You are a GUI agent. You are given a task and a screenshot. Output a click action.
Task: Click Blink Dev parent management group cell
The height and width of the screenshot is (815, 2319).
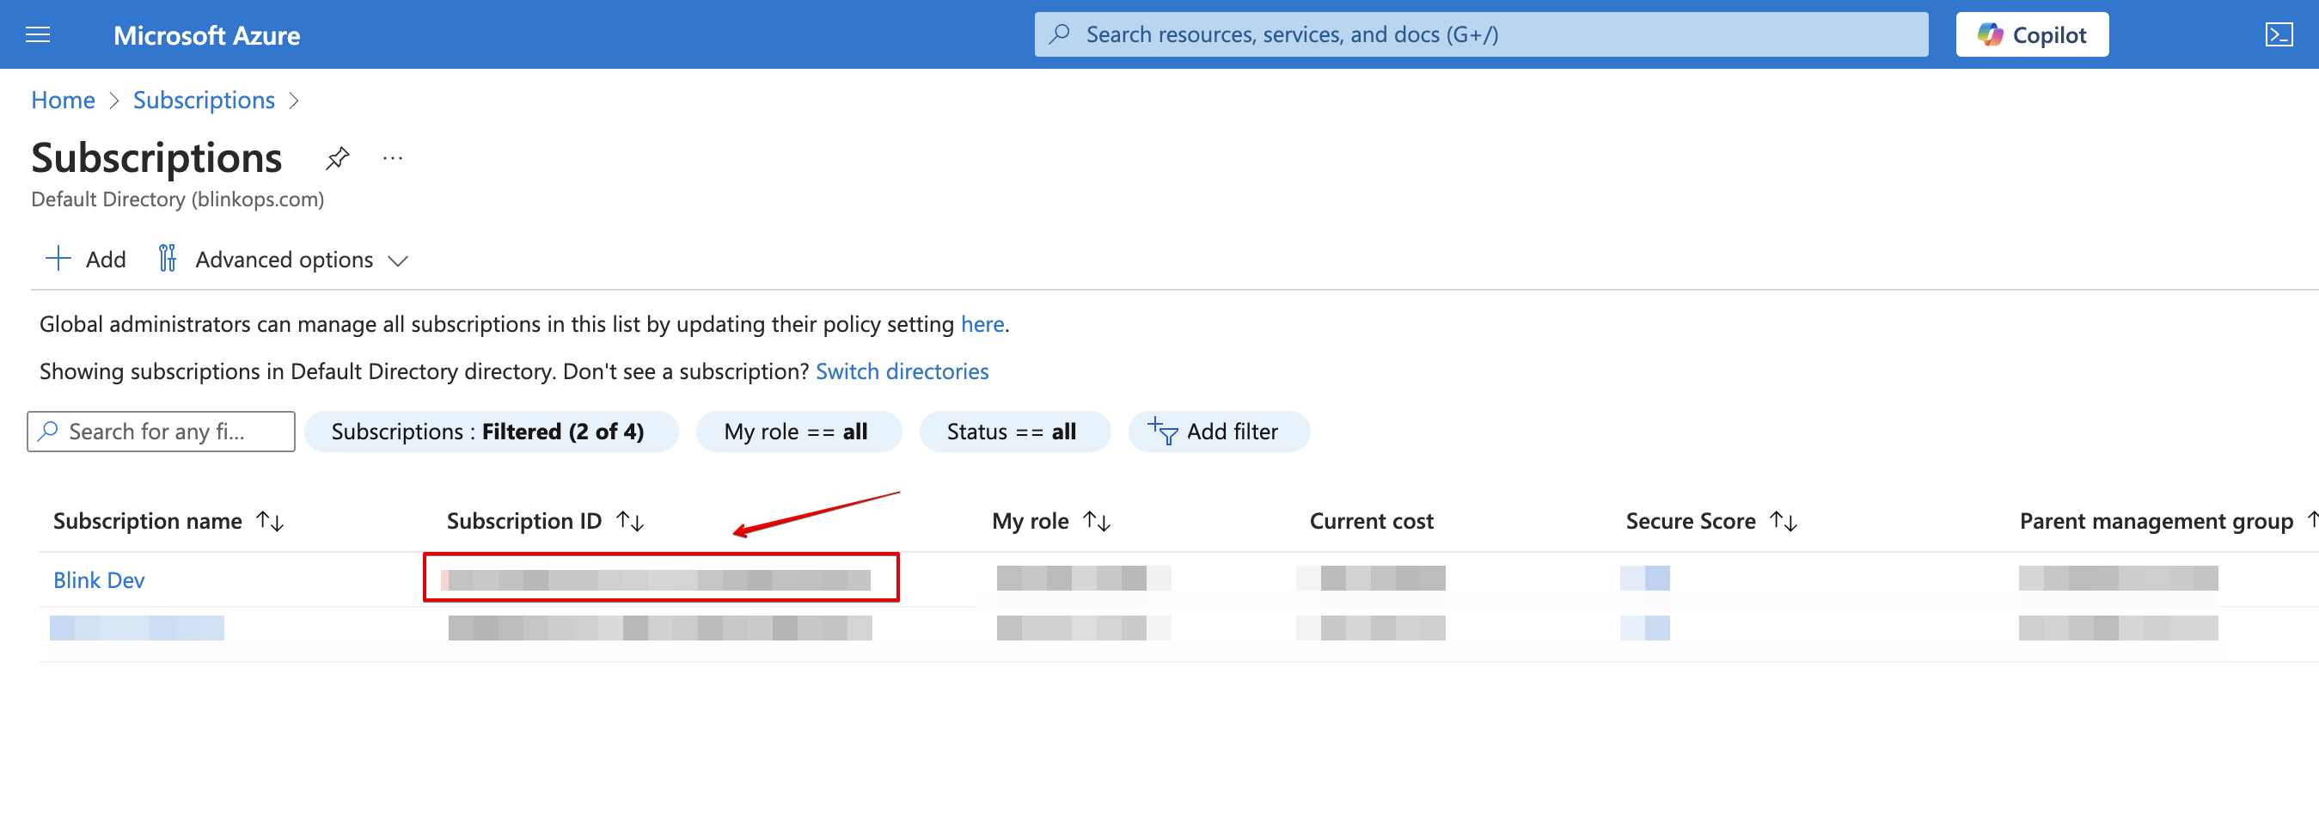coord(2118,579)
